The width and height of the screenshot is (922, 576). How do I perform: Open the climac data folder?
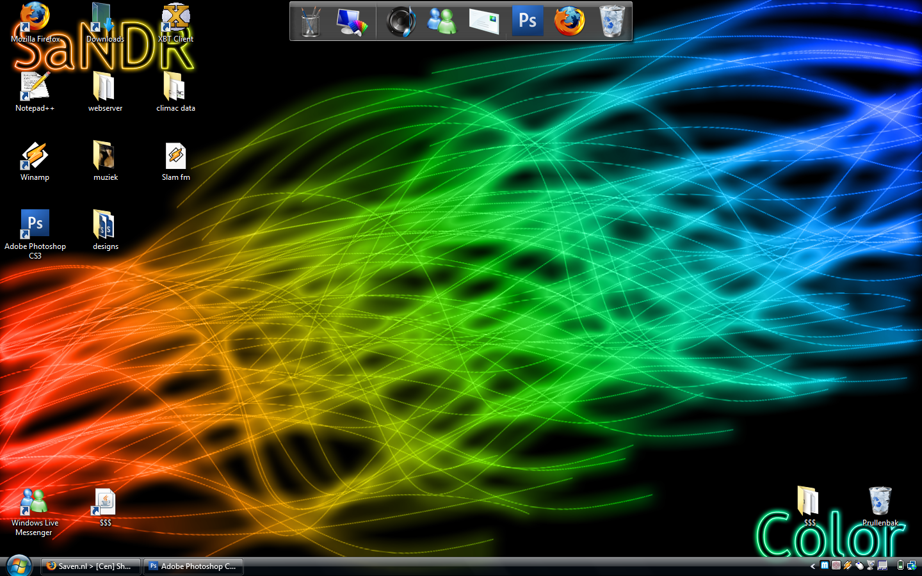(x=175, y=92)
